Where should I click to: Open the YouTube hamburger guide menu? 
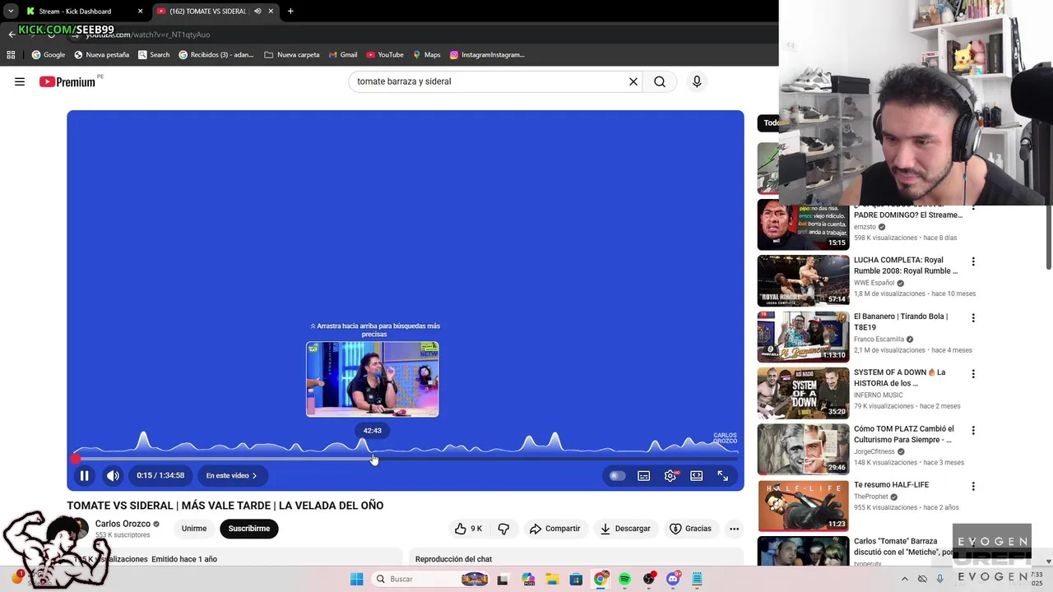20,81
